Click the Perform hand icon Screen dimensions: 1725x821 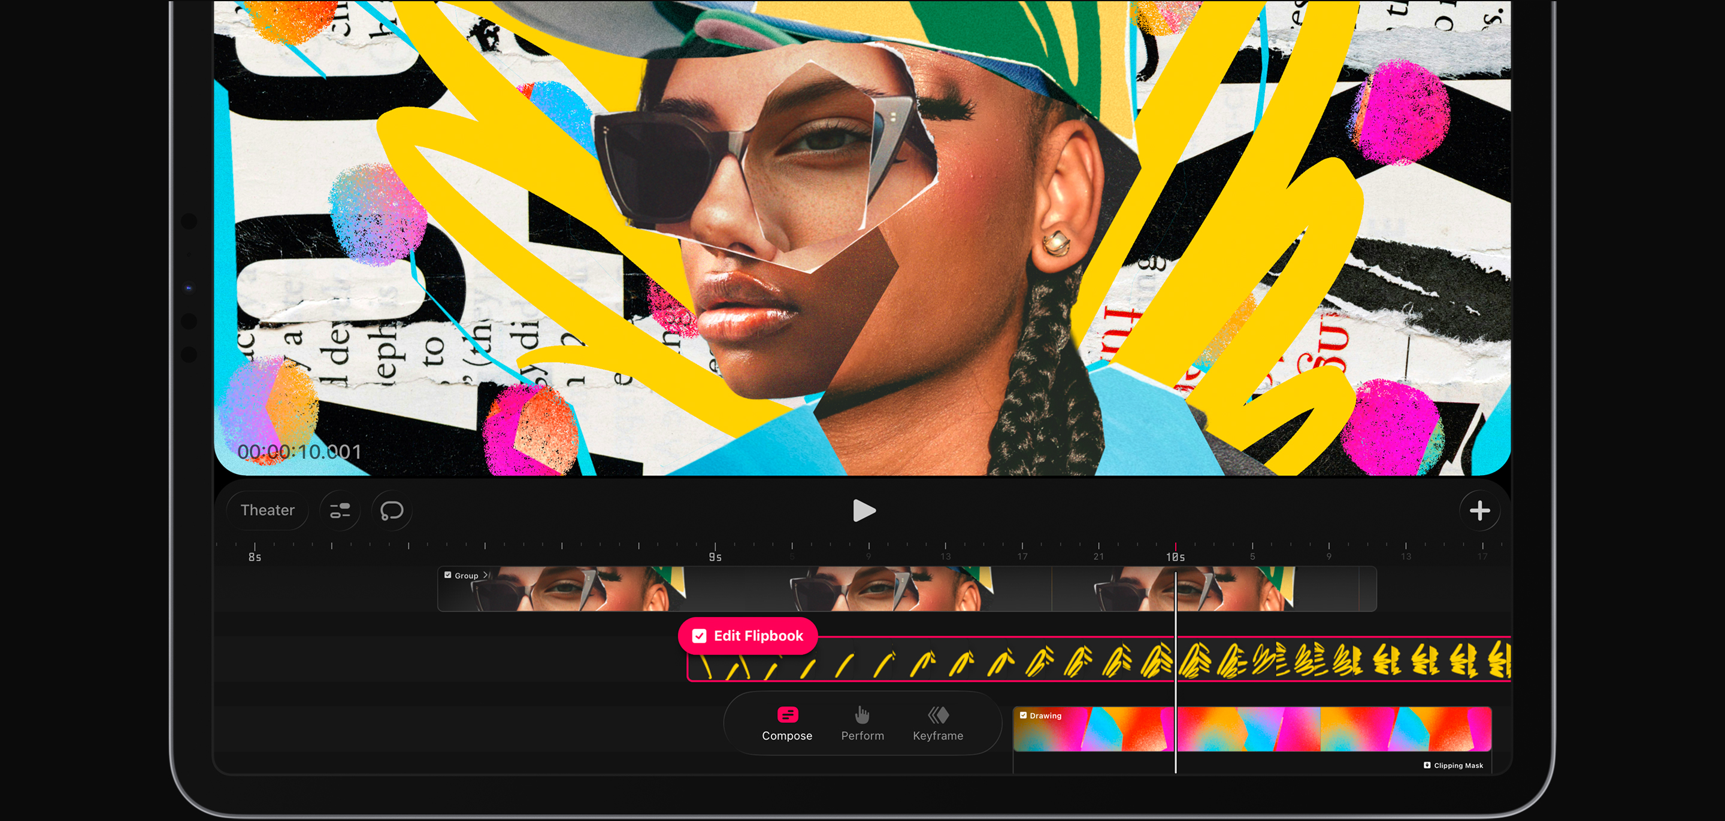(862, 714)
